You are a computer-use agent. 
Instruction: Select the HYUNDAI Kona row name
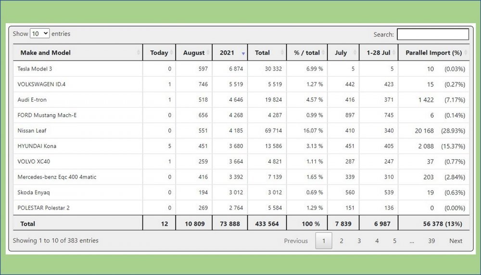(37, 146)
